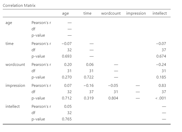This screenshot has height=132, width=182.
Task: Click the < .001 p-value cell
Action: 161,98
